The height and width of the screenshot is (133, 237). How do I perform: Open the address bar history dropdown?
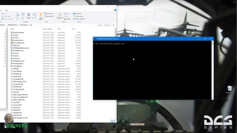98,25
